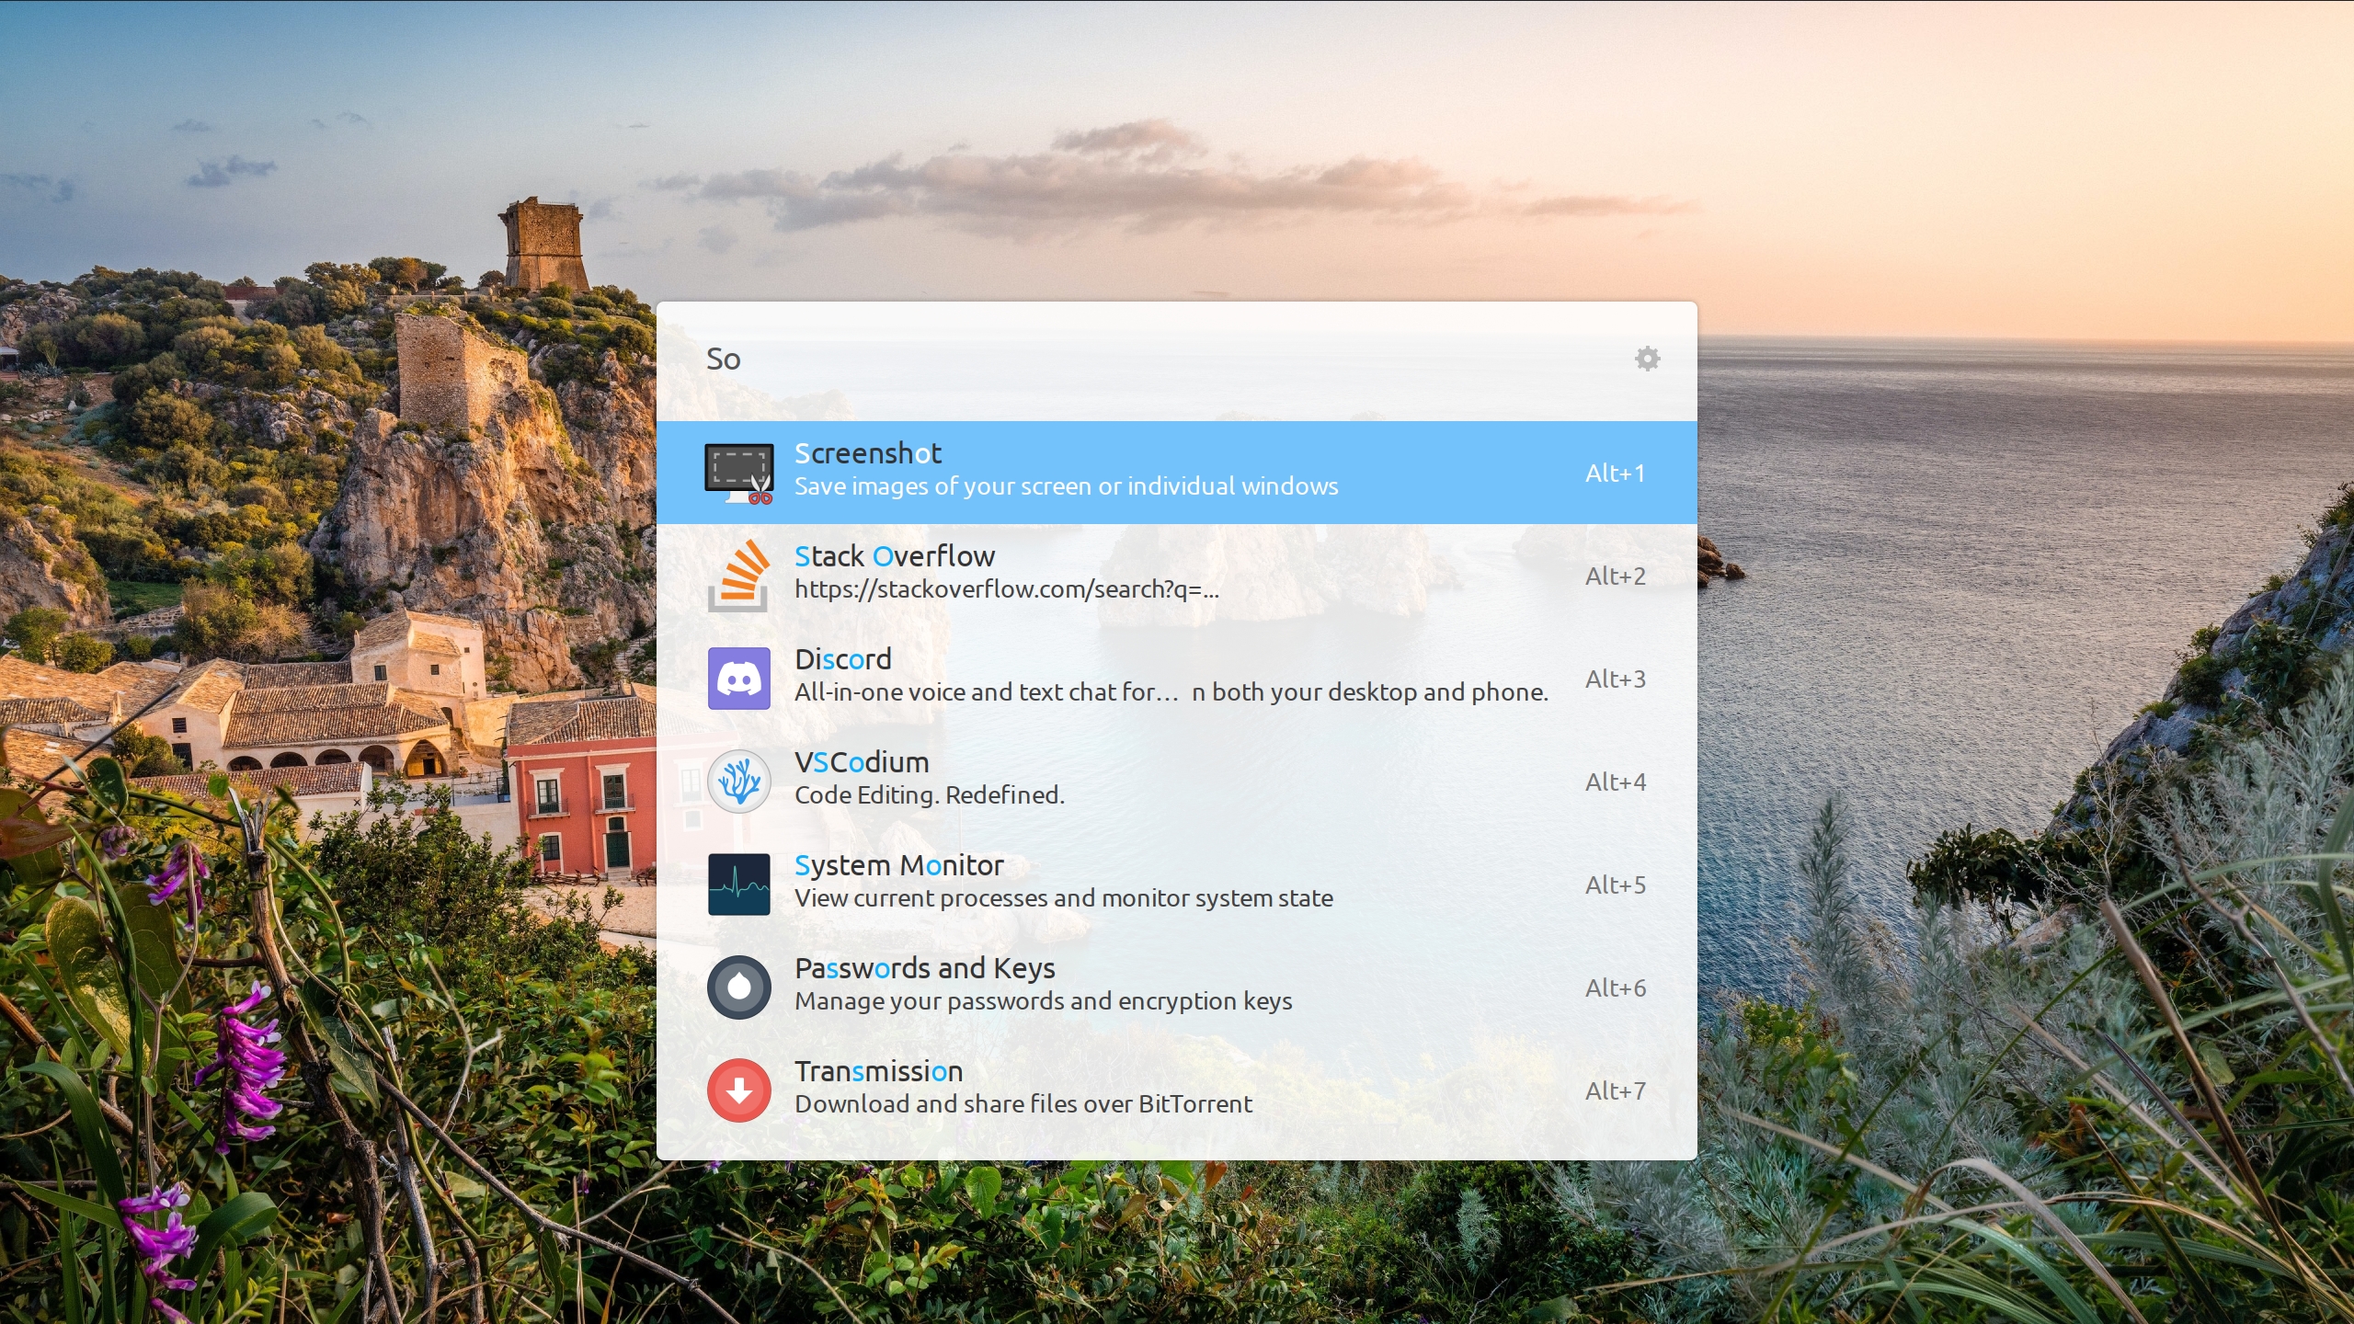Click 'Manage your passwords and encryption keys'
Viewport: 2354px width, 1324px height.
pyautogui.click(x=1044, y=1001)
